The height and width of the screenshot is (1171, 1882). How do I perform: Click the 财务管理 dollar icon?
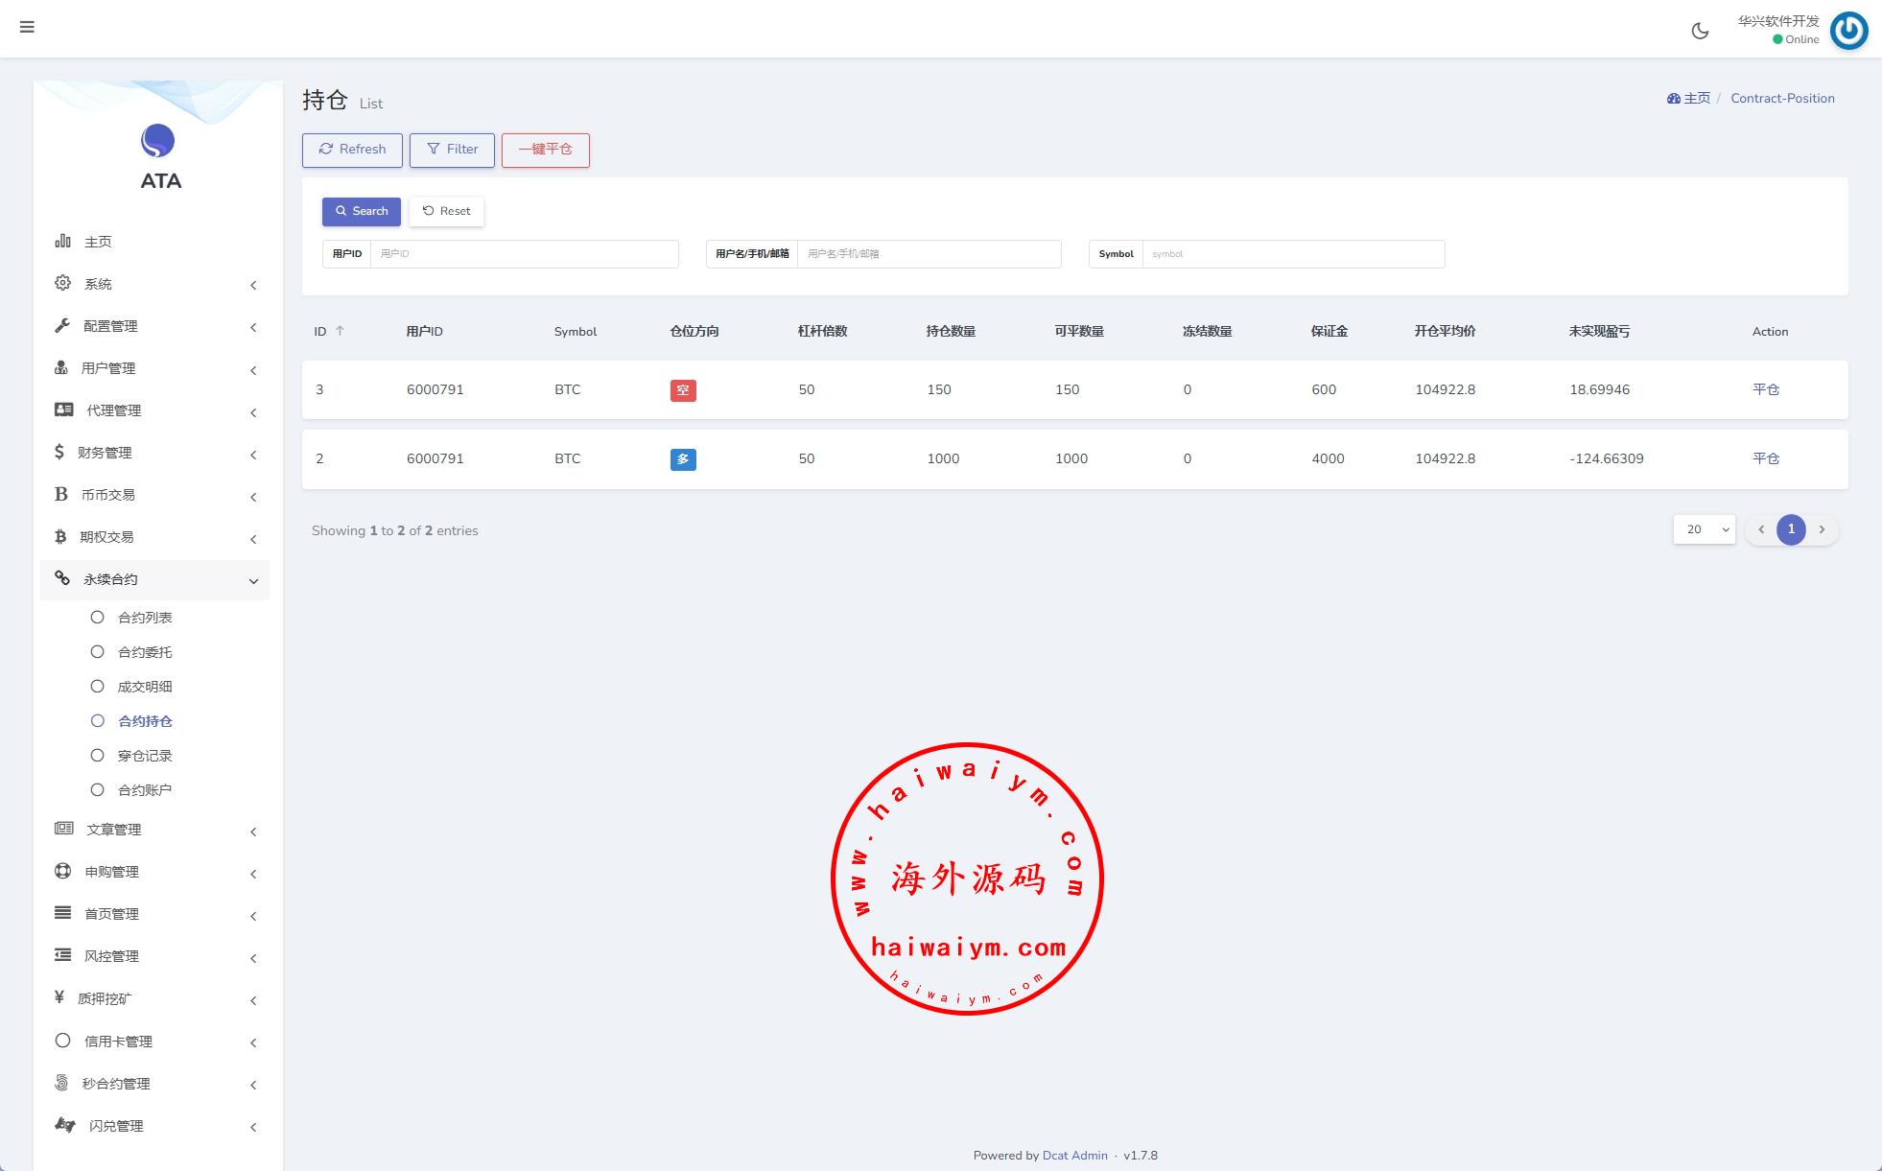[x=59, y=452]
